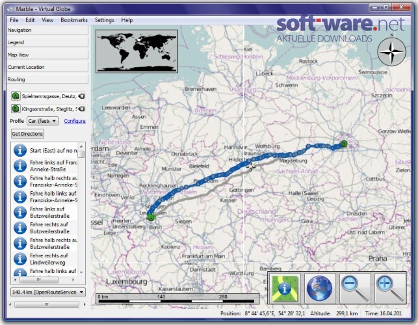Open the Edit menu
This screenshot has width=418, height=325.
(x=30, y=20)
